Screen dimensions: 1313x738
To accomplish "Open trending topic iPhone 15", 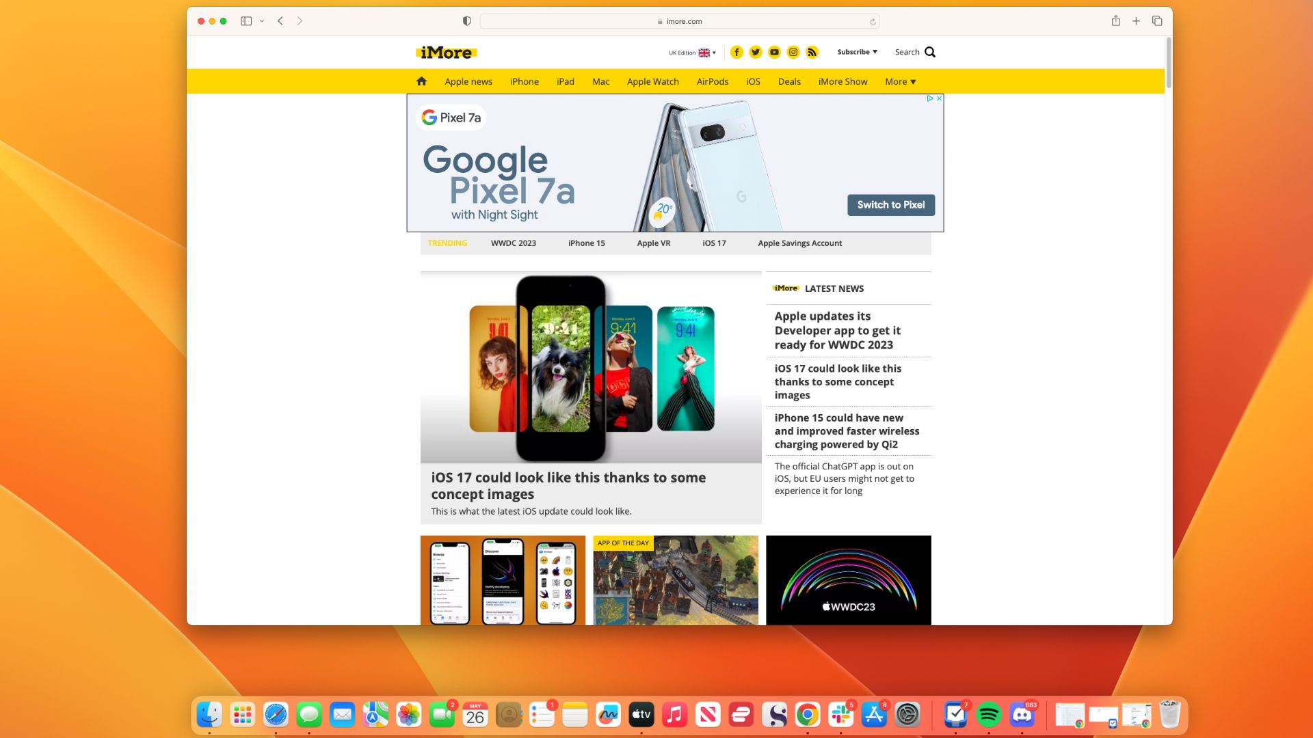I will (587, 243).
